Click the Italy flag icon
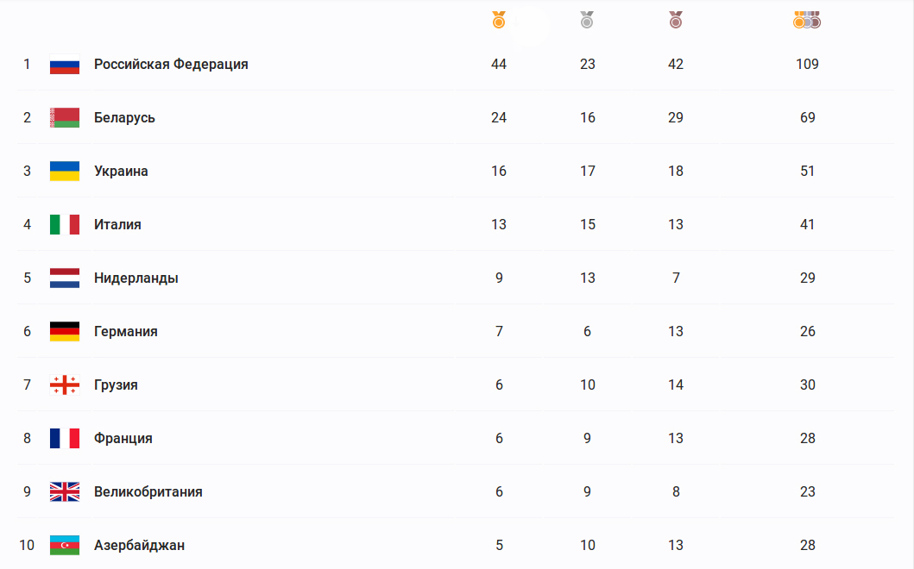914x569 pixels. 65,225
